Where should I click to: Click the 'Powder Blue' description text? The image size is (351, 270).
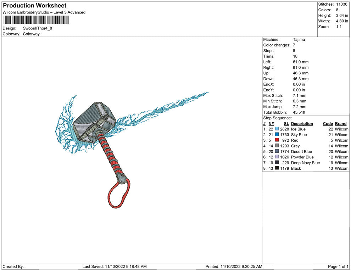click(x=302, y=157)
